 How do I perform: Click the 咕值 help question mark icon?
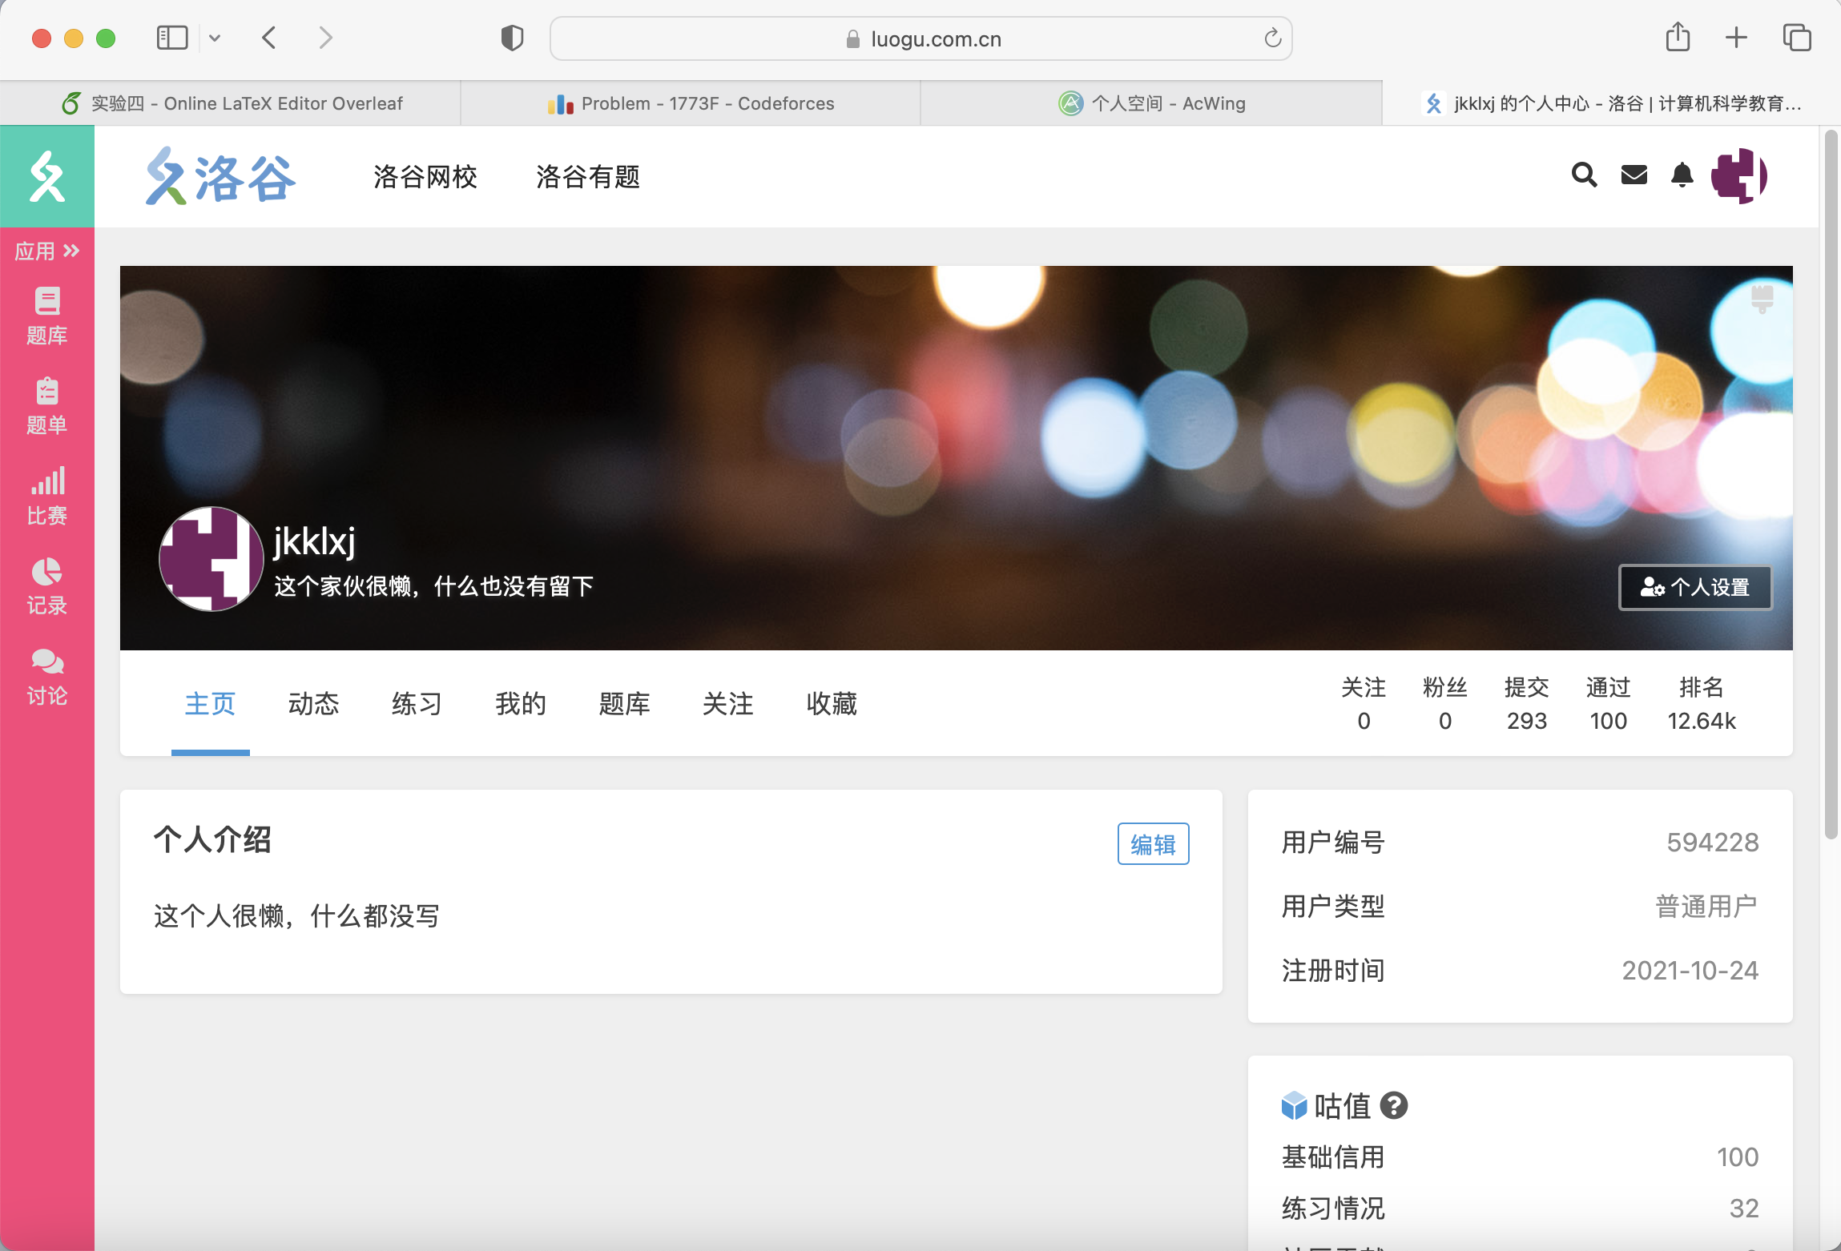tap(1394, 1106)
